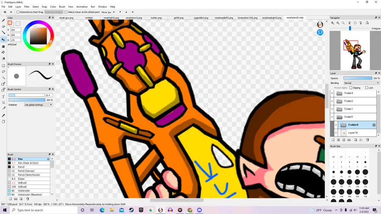
Task: Select the Eraser tool in the left toolbar
Action: (3, 27)
